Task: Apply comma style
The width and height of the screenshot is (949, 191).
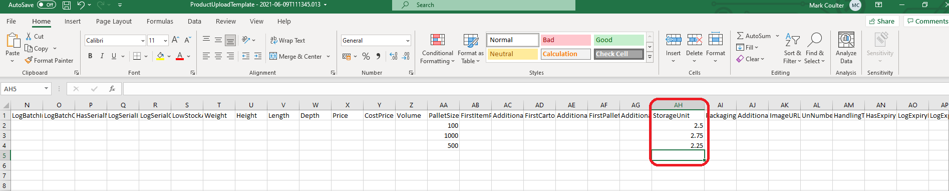Action: coord(378,56)
